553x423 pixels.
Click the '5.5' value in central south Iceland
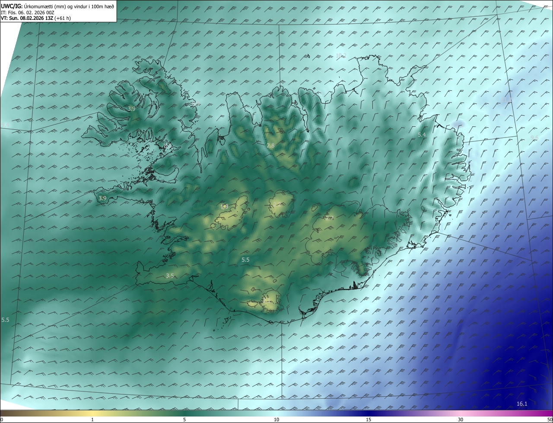pyautogui.click(x=245, y=260)
